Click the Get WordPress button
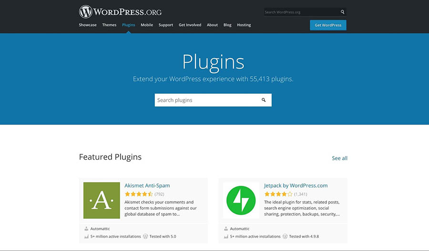Viewport: 429px width, 251px height. point(328,25)
